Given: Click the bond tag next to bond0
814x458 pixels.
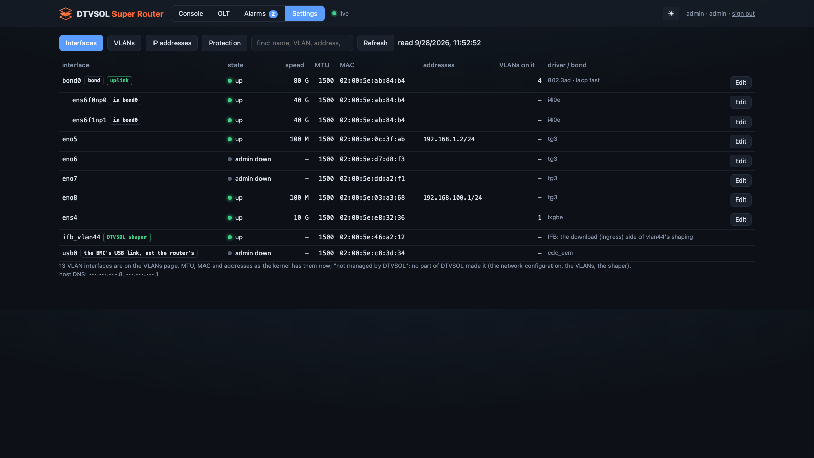Looking at the screenshot, I should coord(94,81).
